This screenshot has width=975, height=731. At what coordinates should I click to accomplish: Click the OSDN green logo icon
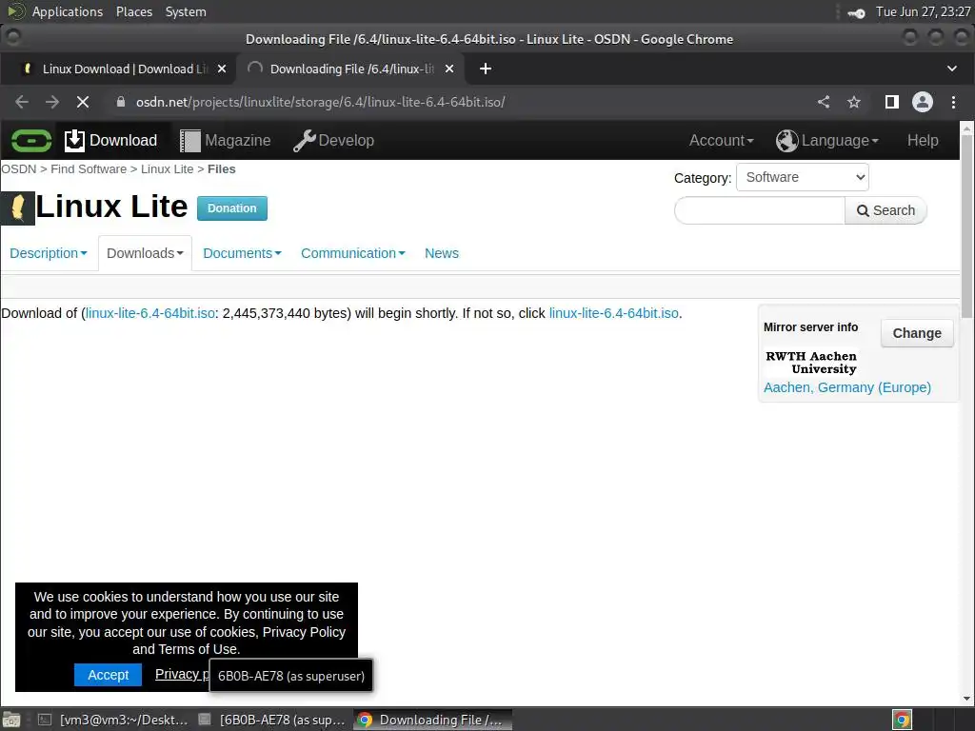tap(31, 141)
